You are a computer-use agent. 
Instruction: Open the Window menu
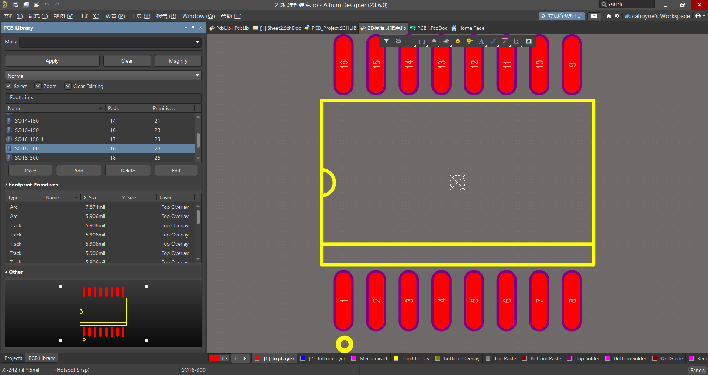coord(198,16)
